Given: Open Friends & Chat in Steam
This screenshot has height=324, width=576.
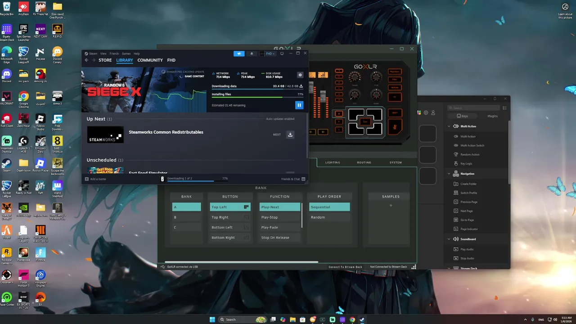Looking at the screenshot, I should (293, 179).
